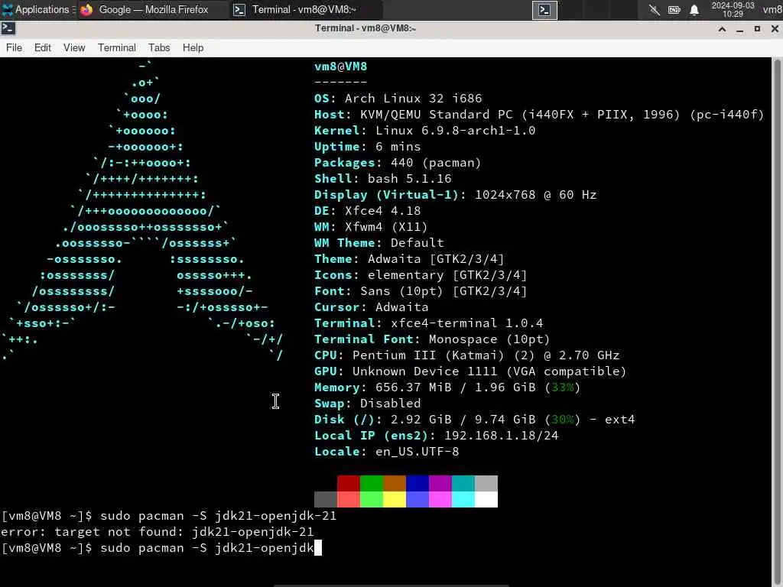Click the 'Host: KVM/QEMU Standard PC' line
Viewport: 783px width, 587px height.
tap(539, 115)
